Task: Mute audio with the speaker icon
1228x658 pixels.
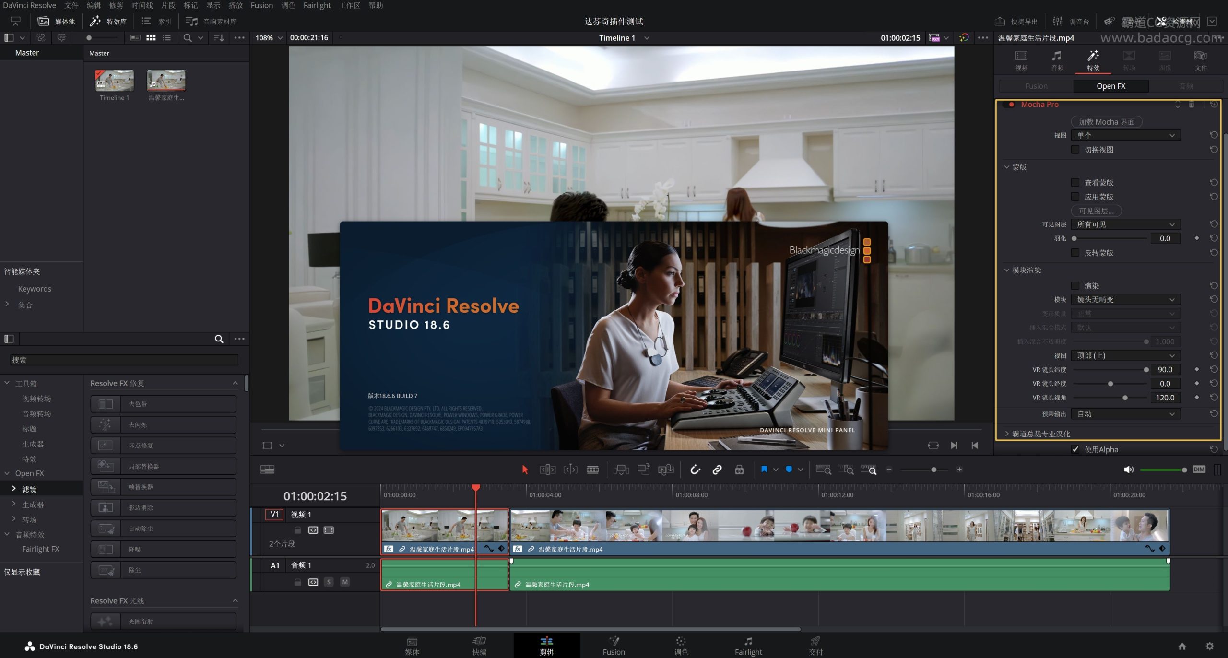Action: coord(1129,470)
